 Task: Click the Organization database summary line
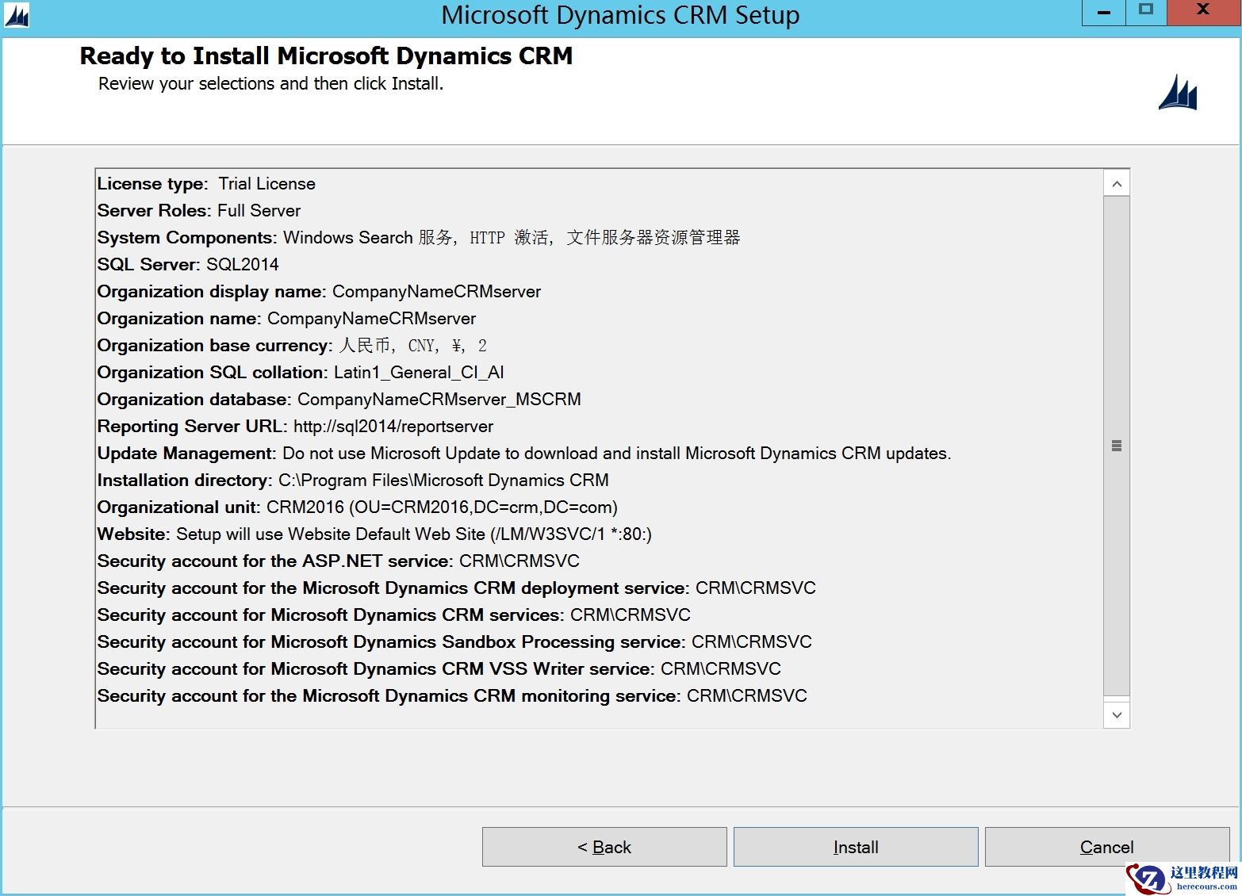click(339, 399)
